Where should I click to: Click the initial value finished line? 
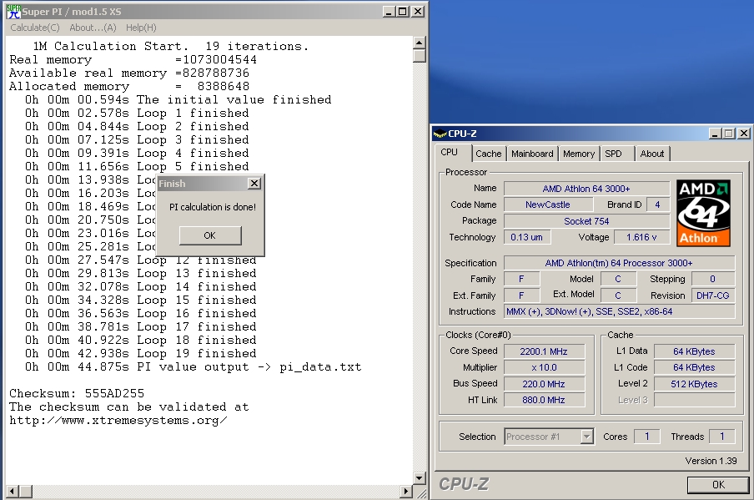point(178,99)
